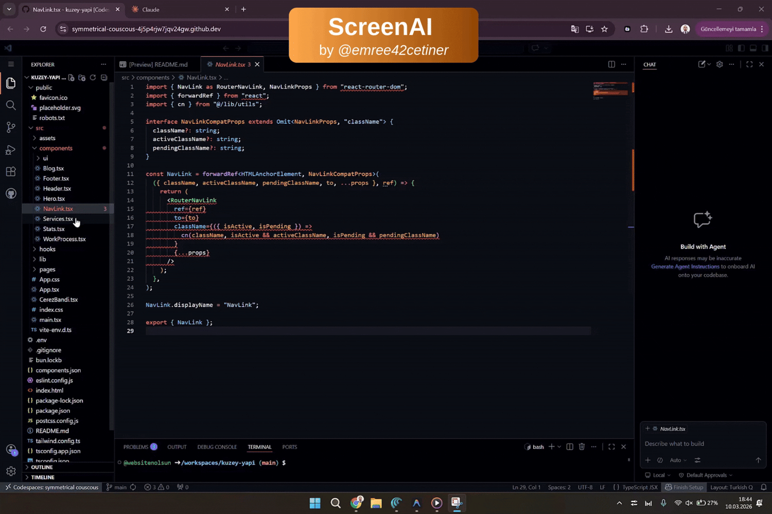The width and height of the screenshot is (772, 514).
Task: Open the Explorer view in the activity bar
Action: tap(11, 83)
